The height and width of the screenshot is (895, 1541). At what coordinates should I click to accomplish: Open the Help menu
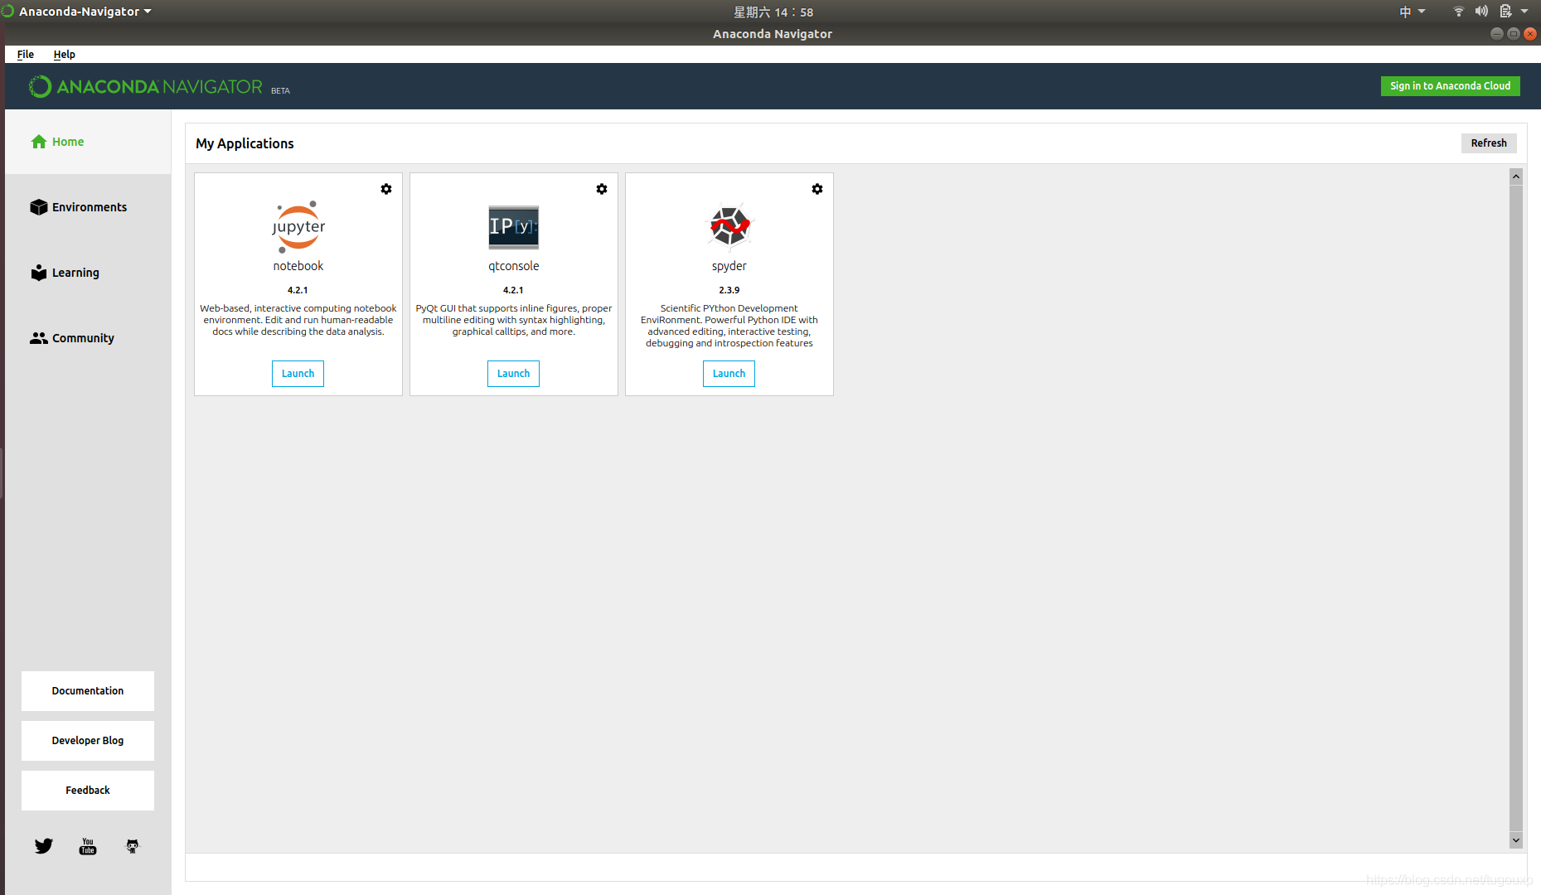click(64, 55)
